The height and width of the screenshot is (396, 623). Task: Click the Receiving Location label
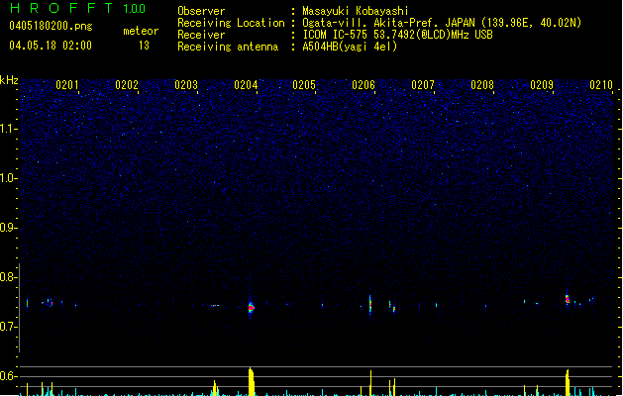pos(231,23)
